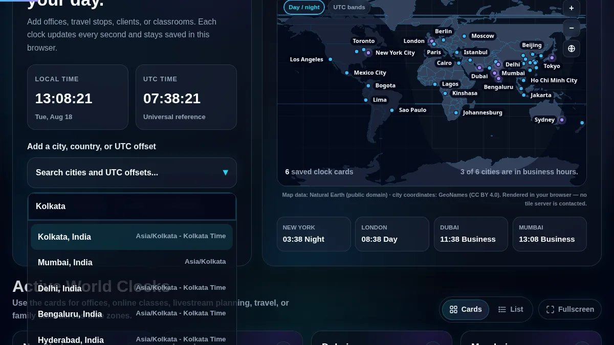Enter Fullscreen mode
The height and width of the screenshot is (345, 614).
click(x=570, y=309)
